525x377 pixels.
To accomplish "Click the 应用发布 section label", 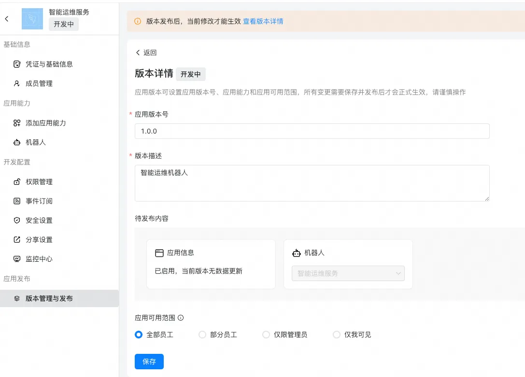I will tap(17, 279).
